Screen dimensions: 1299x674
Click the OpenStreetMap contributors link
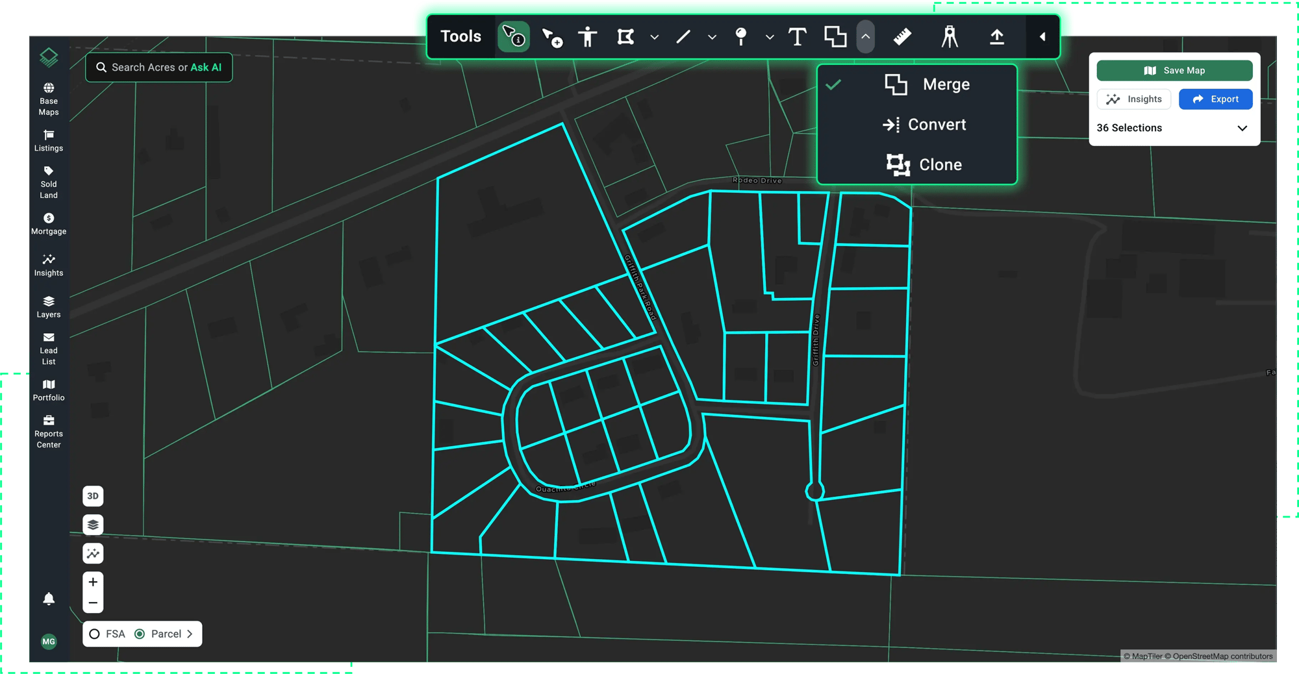[x=1218, y=656]
